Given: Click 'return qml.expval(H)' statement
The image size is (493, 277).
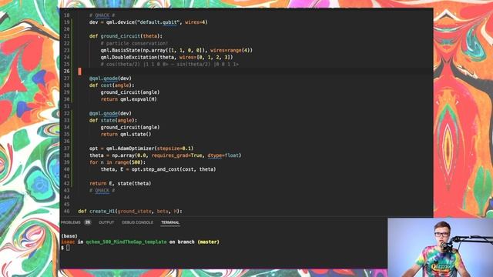Looking at the screenshot, I should (129, 99).
